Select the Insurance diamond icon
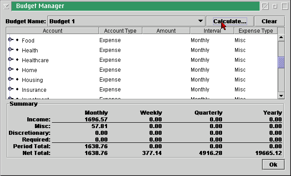Screen dimensions: 291x176 [x=17, y=89]
